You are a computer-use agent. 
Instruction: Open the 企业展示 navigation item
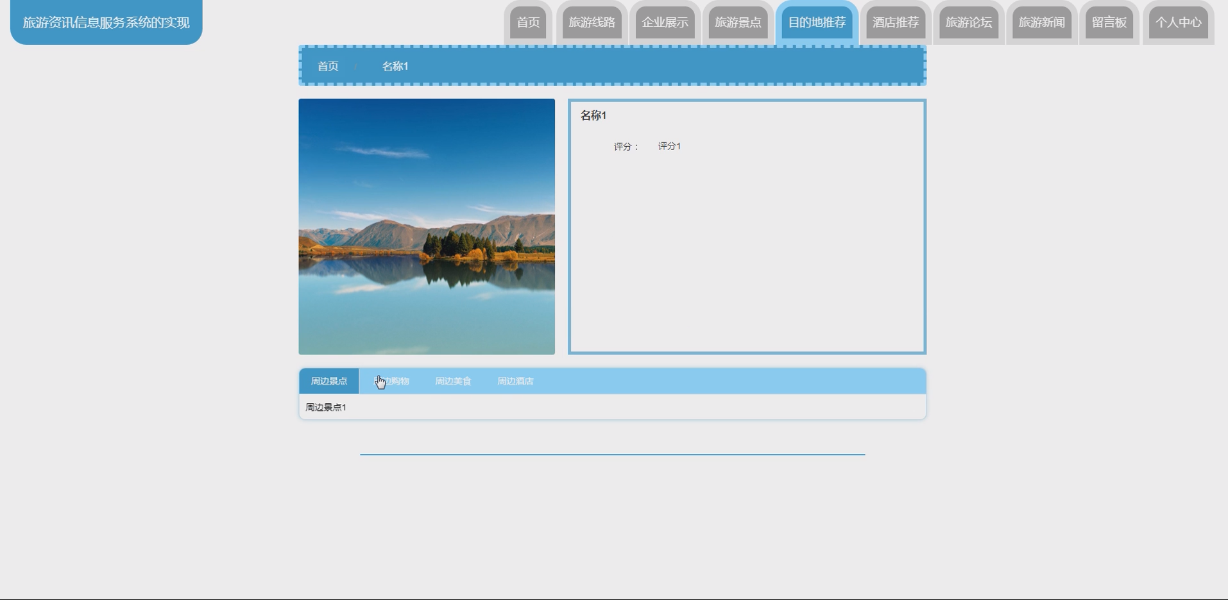[x=665, y=22]
